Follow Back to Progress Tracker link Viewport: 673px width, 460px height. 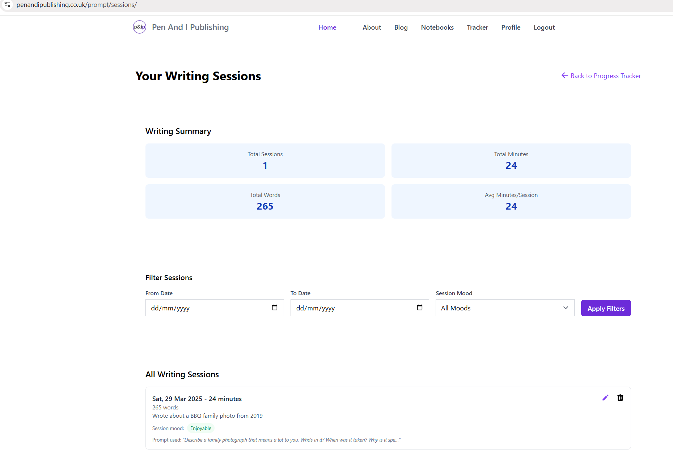click(x=601, y=76)
